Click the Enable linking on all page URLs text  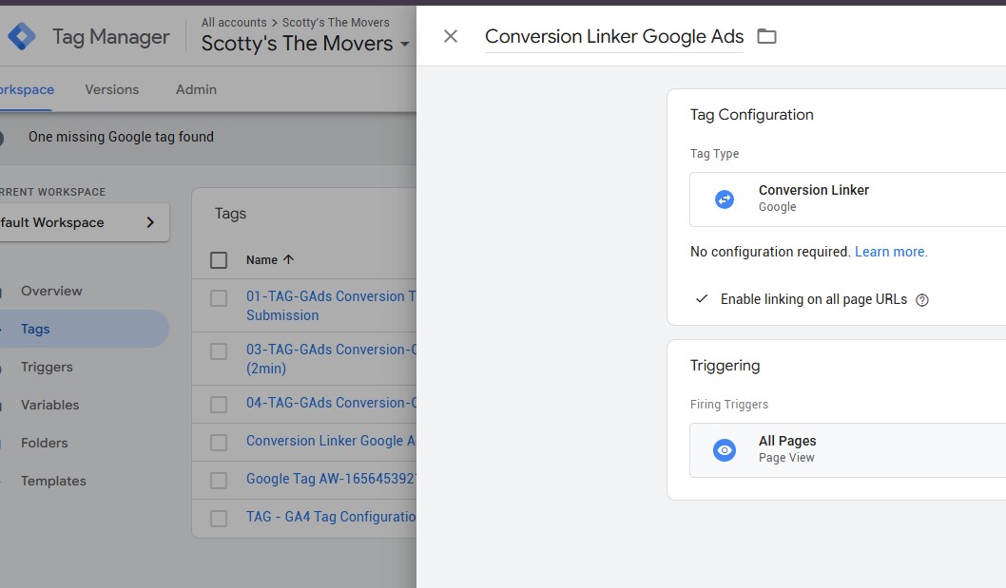(814, 299)
